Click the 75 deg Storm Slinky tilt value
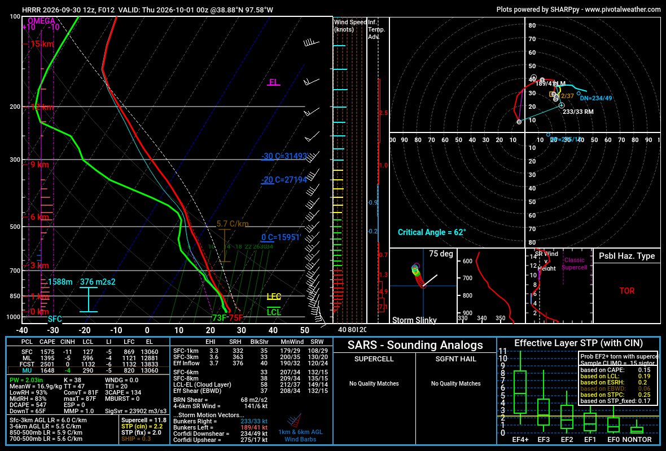 pyautogui.click(x=441, y=254)
